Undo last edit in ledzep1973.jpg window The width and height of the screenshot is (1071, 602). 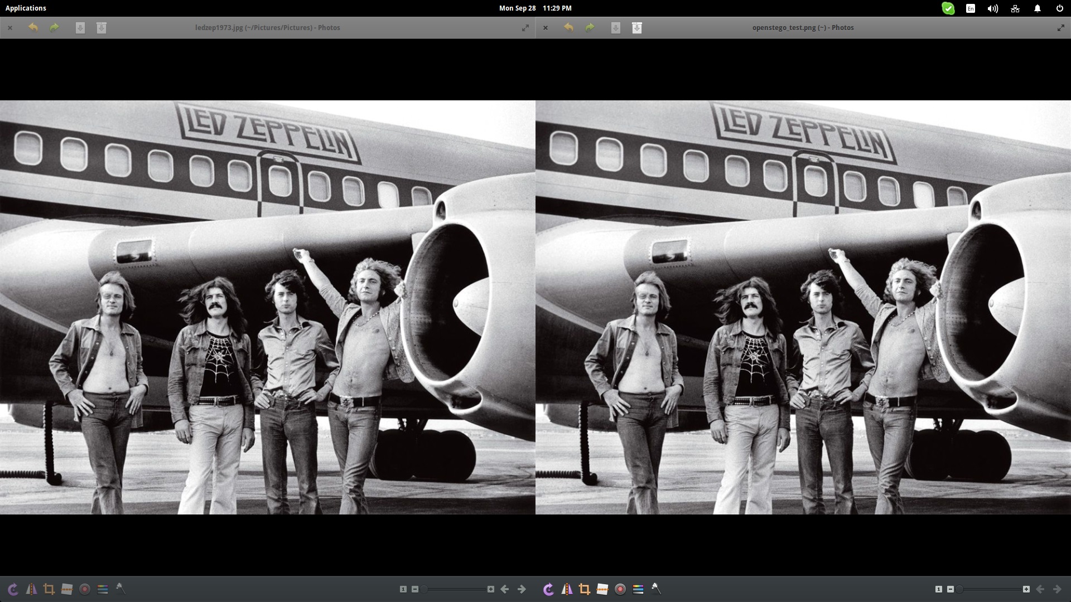33,27
